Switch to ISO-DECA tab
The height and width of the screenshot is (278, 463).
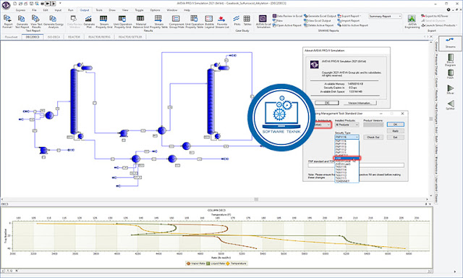tap(54, 37)
